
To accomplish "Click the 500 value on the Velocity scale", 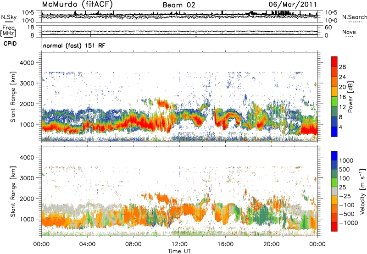I will point(345,170).
